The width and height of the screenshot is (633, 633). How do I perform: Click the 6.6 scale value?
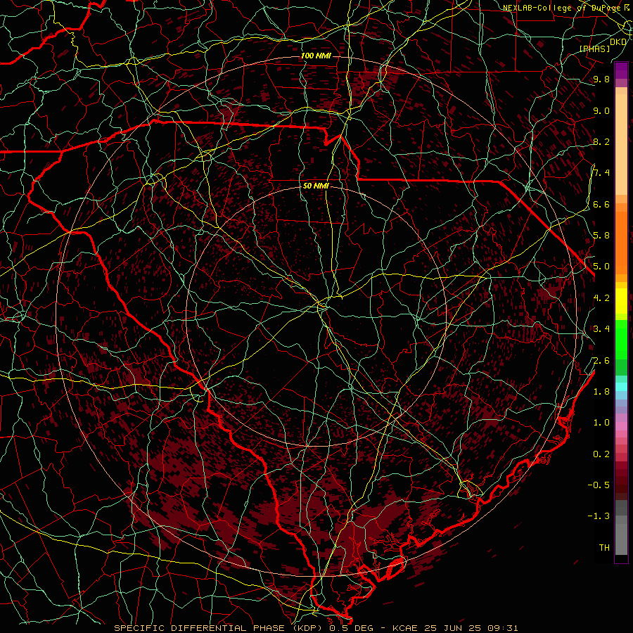tap(601, 204)
